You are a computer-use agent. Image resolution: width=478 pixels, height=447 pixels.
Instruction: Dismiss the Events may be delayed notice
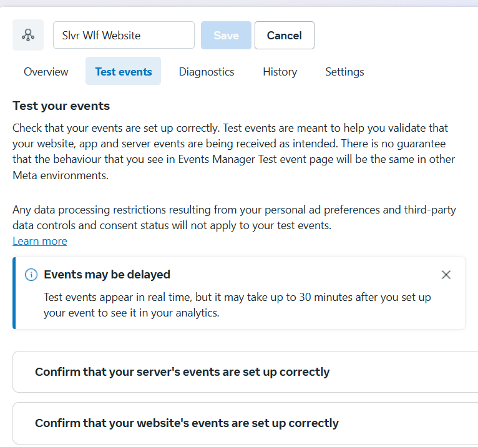(x=446, y=275)
